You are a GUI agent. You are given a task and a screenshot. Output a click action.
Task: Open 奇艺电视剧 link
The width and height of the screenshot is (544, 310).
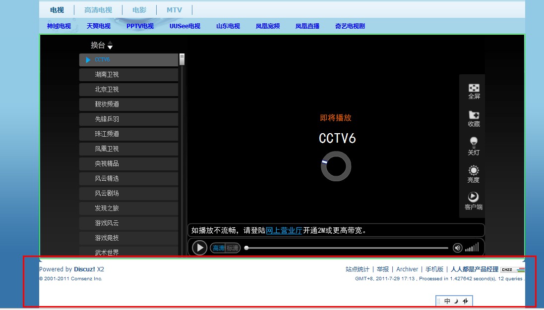click(x=350, y=26)
